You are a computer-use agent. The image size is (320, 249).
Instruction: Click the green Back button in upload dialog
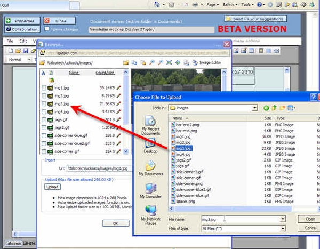(x=266, y=108)
